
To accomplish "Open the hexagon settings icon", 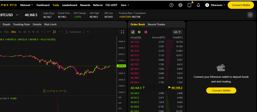I will (x=250, y=15).
